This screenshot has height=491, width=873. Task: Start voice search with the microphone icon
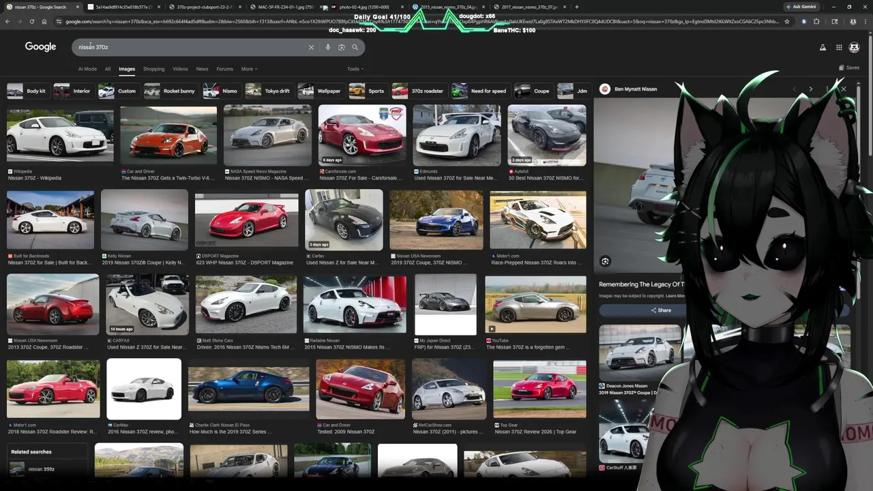(x=327, y=47)
